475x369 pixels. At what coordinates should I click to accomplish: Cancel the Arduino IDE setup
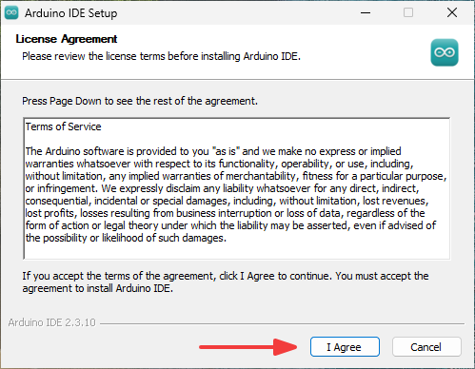pos(426,347)
